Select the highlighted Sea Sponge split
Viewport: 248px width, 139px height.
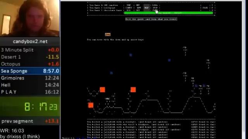pos(30,71)
